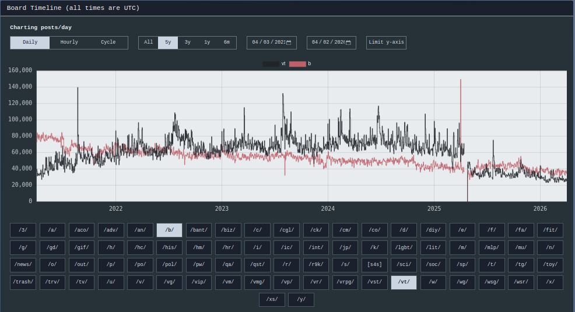Select the /his/ board button
Screen dimensions: 575x312
[x=170, y=247]
